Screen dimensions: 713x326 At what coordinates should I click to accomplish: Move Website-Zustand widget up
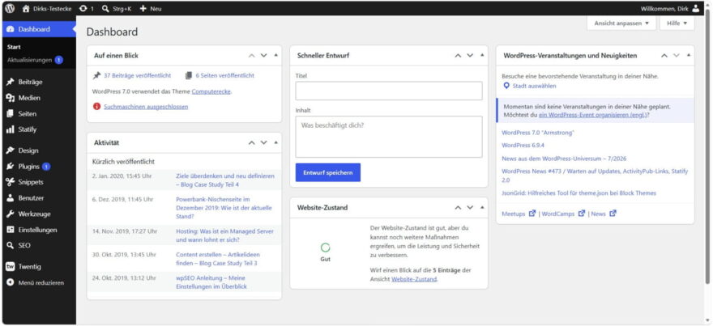point(458,208)
